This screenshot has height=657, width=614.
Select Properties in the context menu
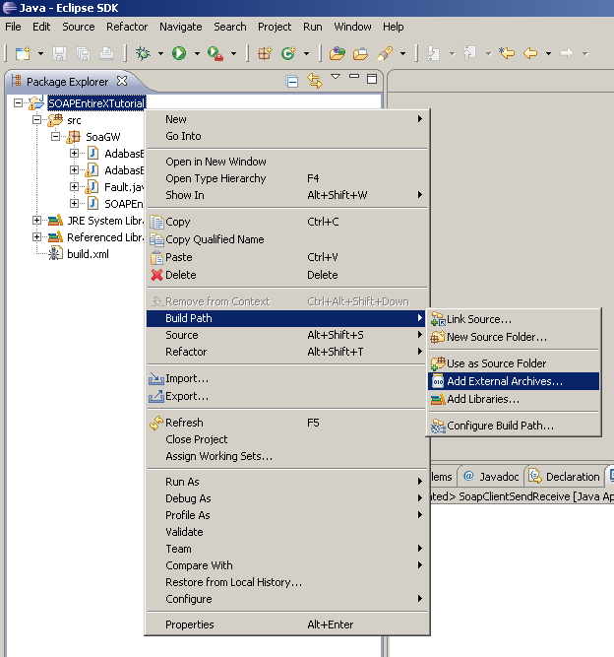pyautogui.click(x=286, y=624)
